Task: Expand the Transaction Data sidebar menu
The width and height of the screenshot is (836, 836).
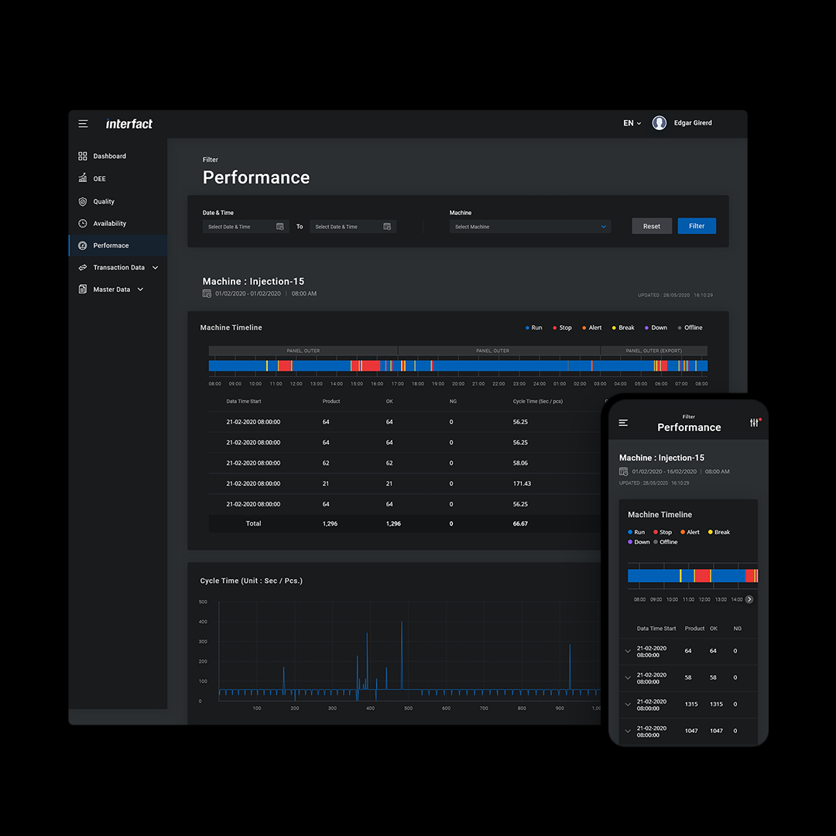Action: [x=155, y=268]
